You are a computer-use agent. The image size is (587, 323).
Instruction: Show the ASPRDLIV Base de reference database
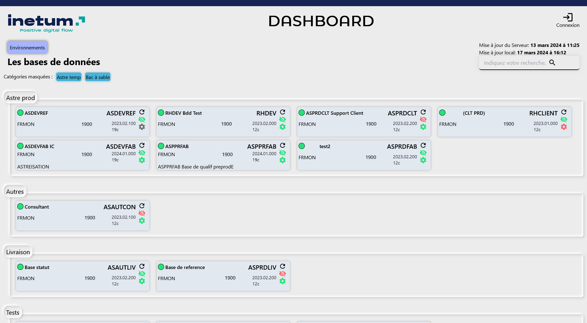[283, 273]
